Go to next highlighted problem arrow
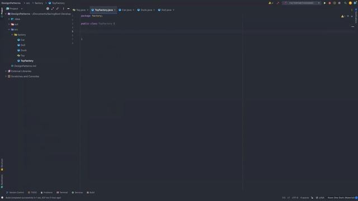 point(352,16)
